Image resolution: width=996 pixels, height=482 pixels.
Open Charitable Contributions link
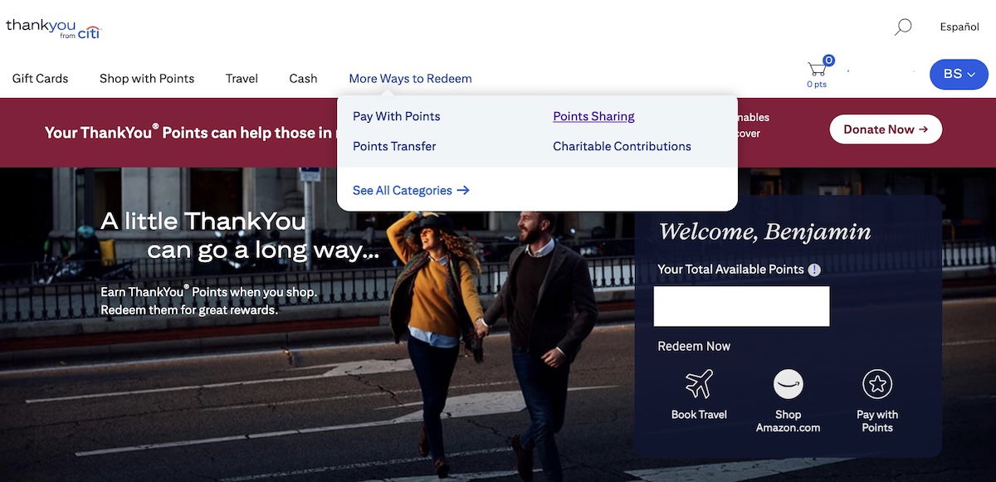point(622,146)
